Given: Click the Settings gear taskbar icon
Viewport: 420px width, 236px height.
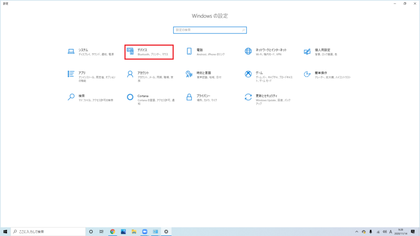Looking at the screenshot, I should click(x=166, y=232).
